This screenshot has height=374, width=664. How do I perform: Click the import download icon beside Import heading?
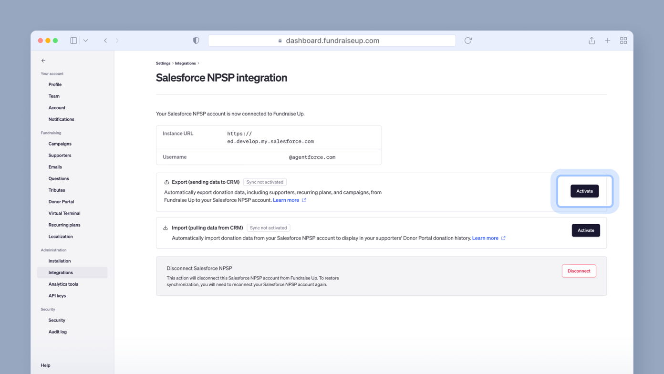[x=166, y=228]
